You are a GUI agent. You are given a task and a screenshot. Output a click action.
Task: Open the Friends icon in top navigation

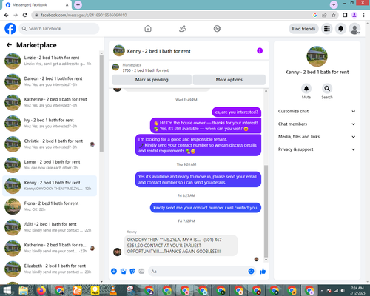(183, 29)
